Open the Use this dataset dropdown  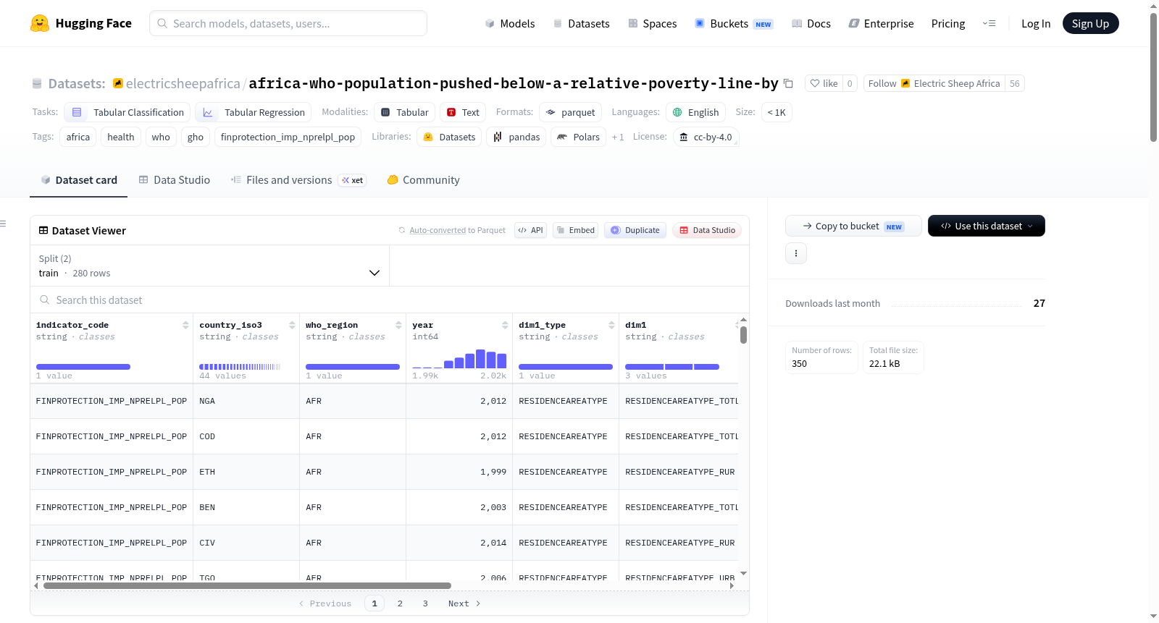tap(986, 226)
